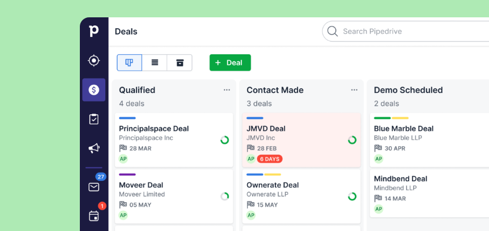Click Principalspace Inc organization name
This screenshot has height=231, width=489.
pyautogui.click(x=146, y=138)
